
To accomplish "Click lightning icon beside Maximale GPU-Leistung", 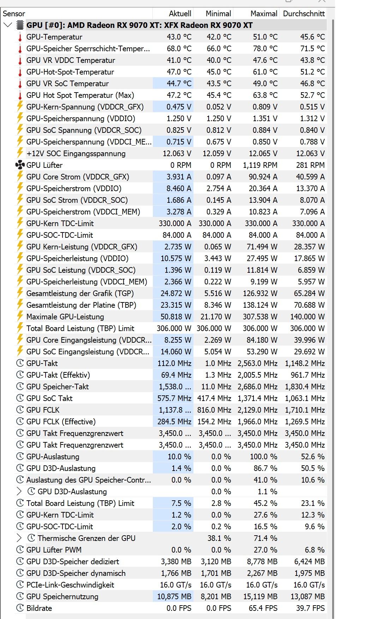I will click(x=20, y=317).
